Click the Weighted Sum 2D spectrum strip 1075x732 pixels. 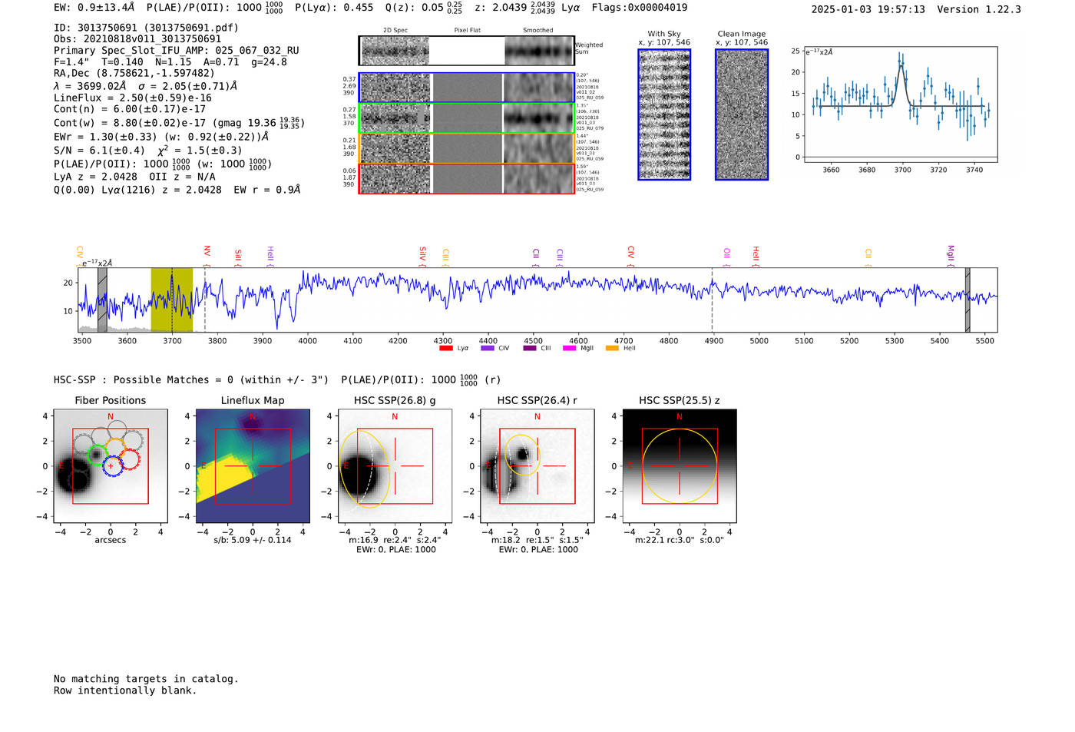pos(467,51)
